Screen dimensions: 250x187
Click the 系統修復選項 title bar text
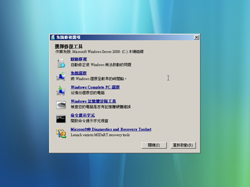68,37
